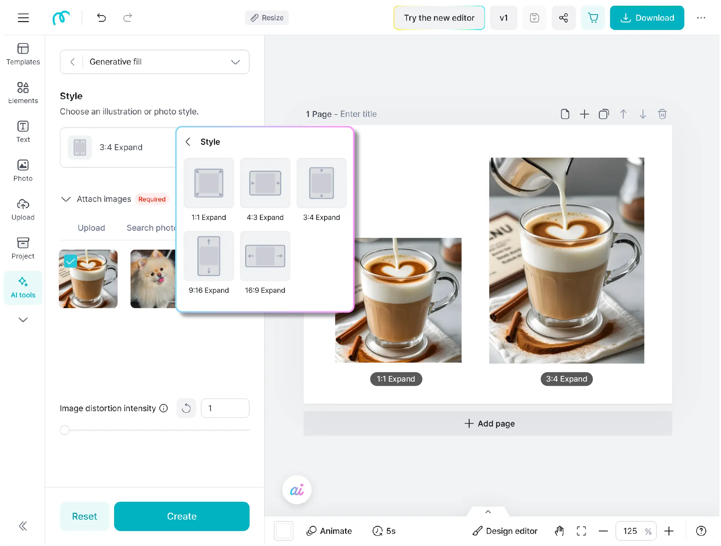Reset the image distortion intensity value
Screen dimensions: 721x546
(x=186, y=408)
